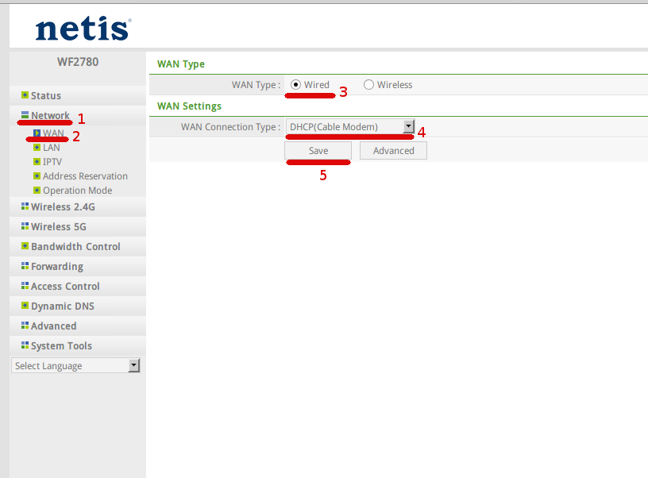The width and height of the screenshot is (648, 478).
Task: Expand the Dynamic DNS menu
Action: tap(62, 306)
